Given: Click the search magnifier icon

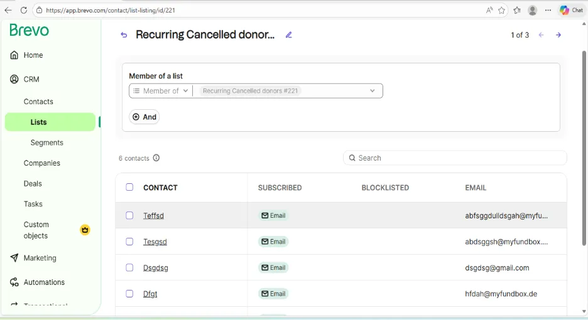Looking at the screenshot, I should coord(352,157).
